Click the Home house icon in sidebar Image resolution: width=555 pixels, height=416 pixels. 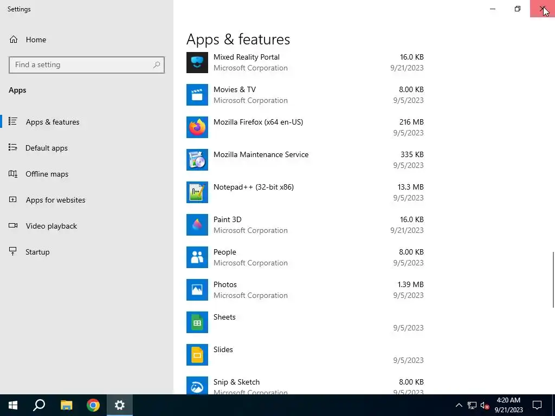(14, 39)
